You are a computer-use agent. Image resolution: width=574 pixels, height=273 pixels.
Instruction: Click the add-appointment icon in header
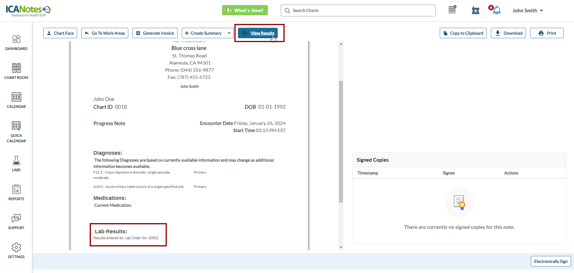pyautogui.click(x=475, y=10)
